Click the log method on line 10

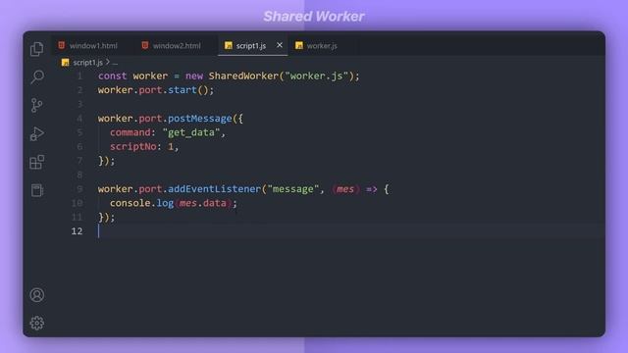click(x=165, y=203)
